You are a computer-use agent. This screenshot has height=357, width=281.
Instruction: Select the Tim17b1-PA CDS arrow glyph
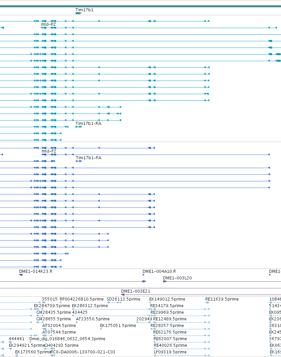click(79, 161)
